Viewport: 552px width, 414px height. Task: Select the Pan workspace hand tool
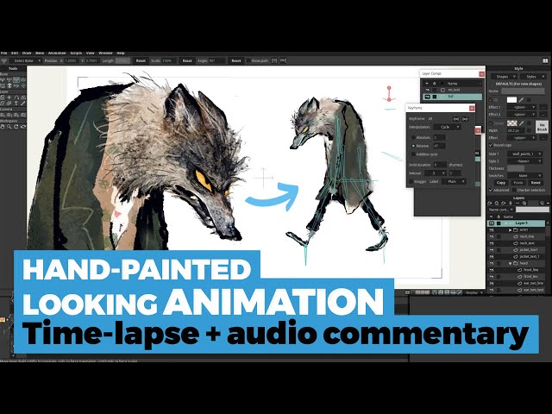point(3,127)
